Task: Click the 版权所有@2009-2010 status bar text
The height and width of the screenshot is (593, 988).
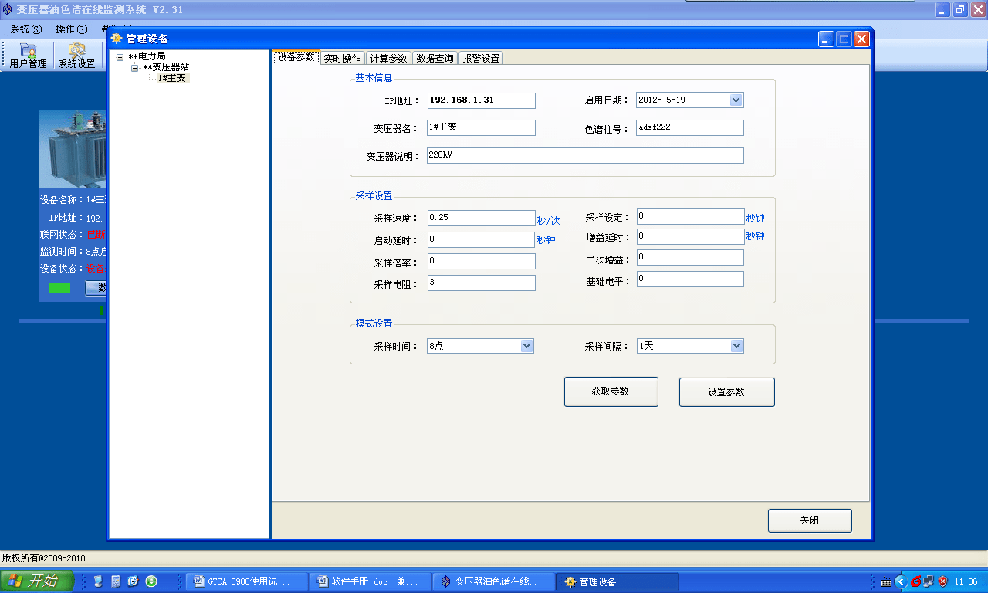Action: (x=44, y=558)
